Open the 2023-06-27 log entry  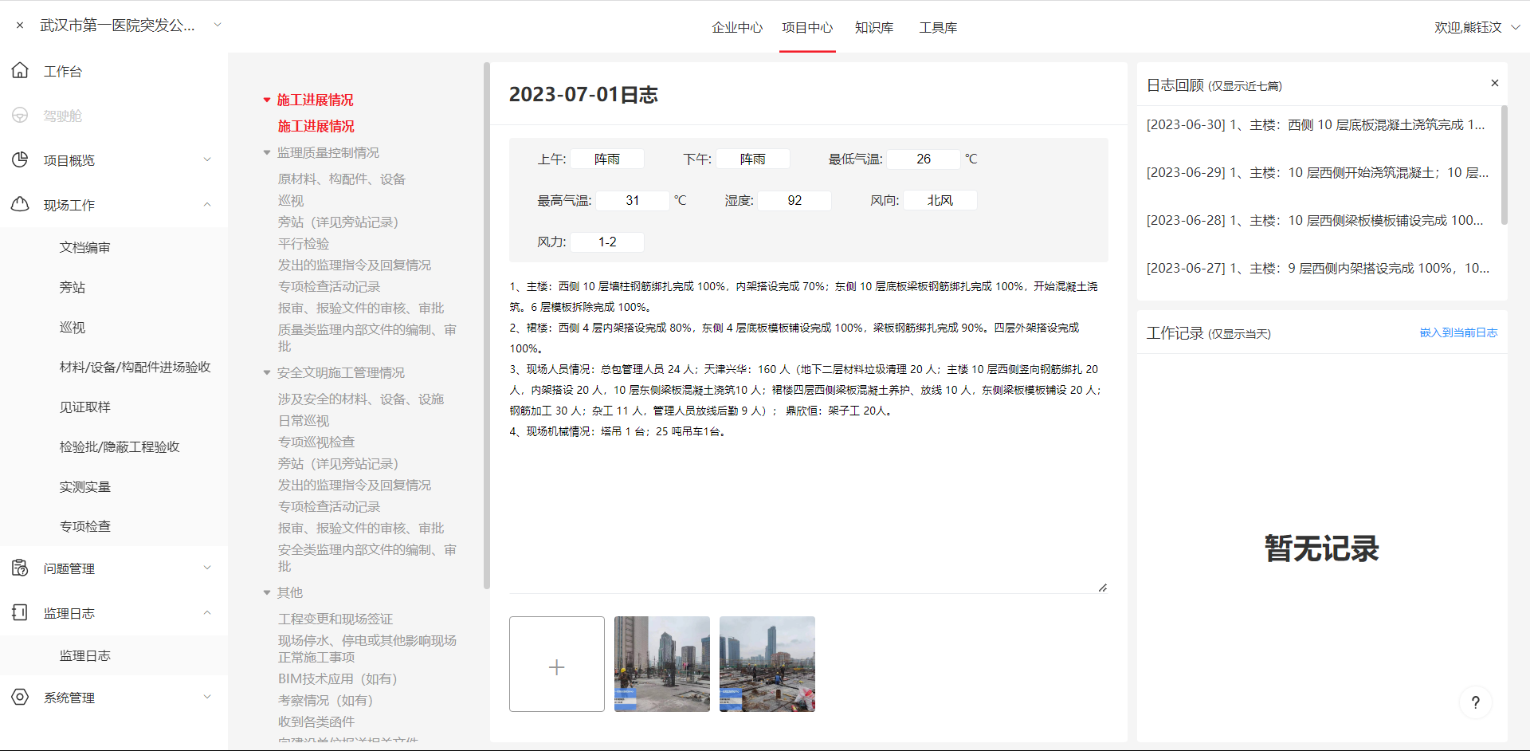tap(1317, 268)
